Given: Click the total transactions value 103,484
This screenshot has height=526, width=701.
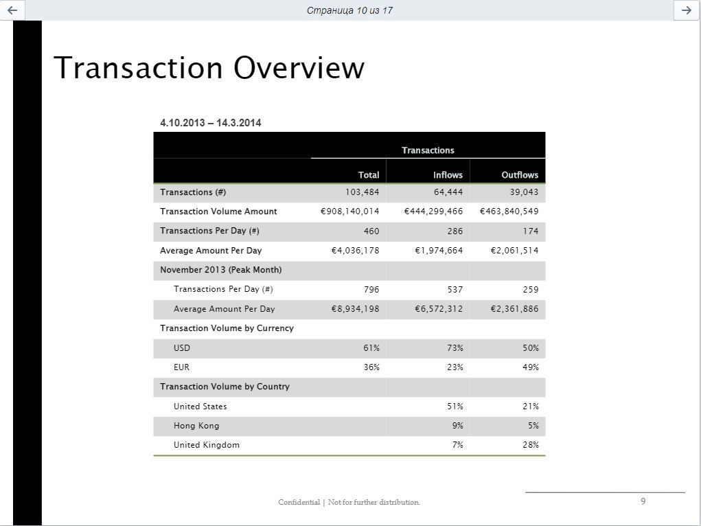Looking at the screenshot, I should (x=362, y=192).
